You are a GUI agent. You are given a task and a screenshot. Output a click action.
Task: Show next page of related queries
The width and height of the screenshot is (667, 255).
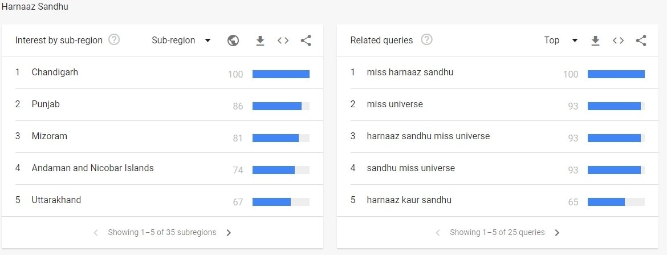(x=557, y=233)
